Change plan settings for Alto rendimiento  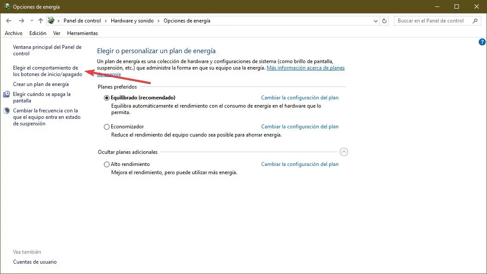300,164
